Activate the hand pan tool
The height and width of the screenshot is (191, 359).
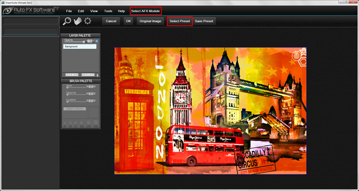tap(77, 21)
